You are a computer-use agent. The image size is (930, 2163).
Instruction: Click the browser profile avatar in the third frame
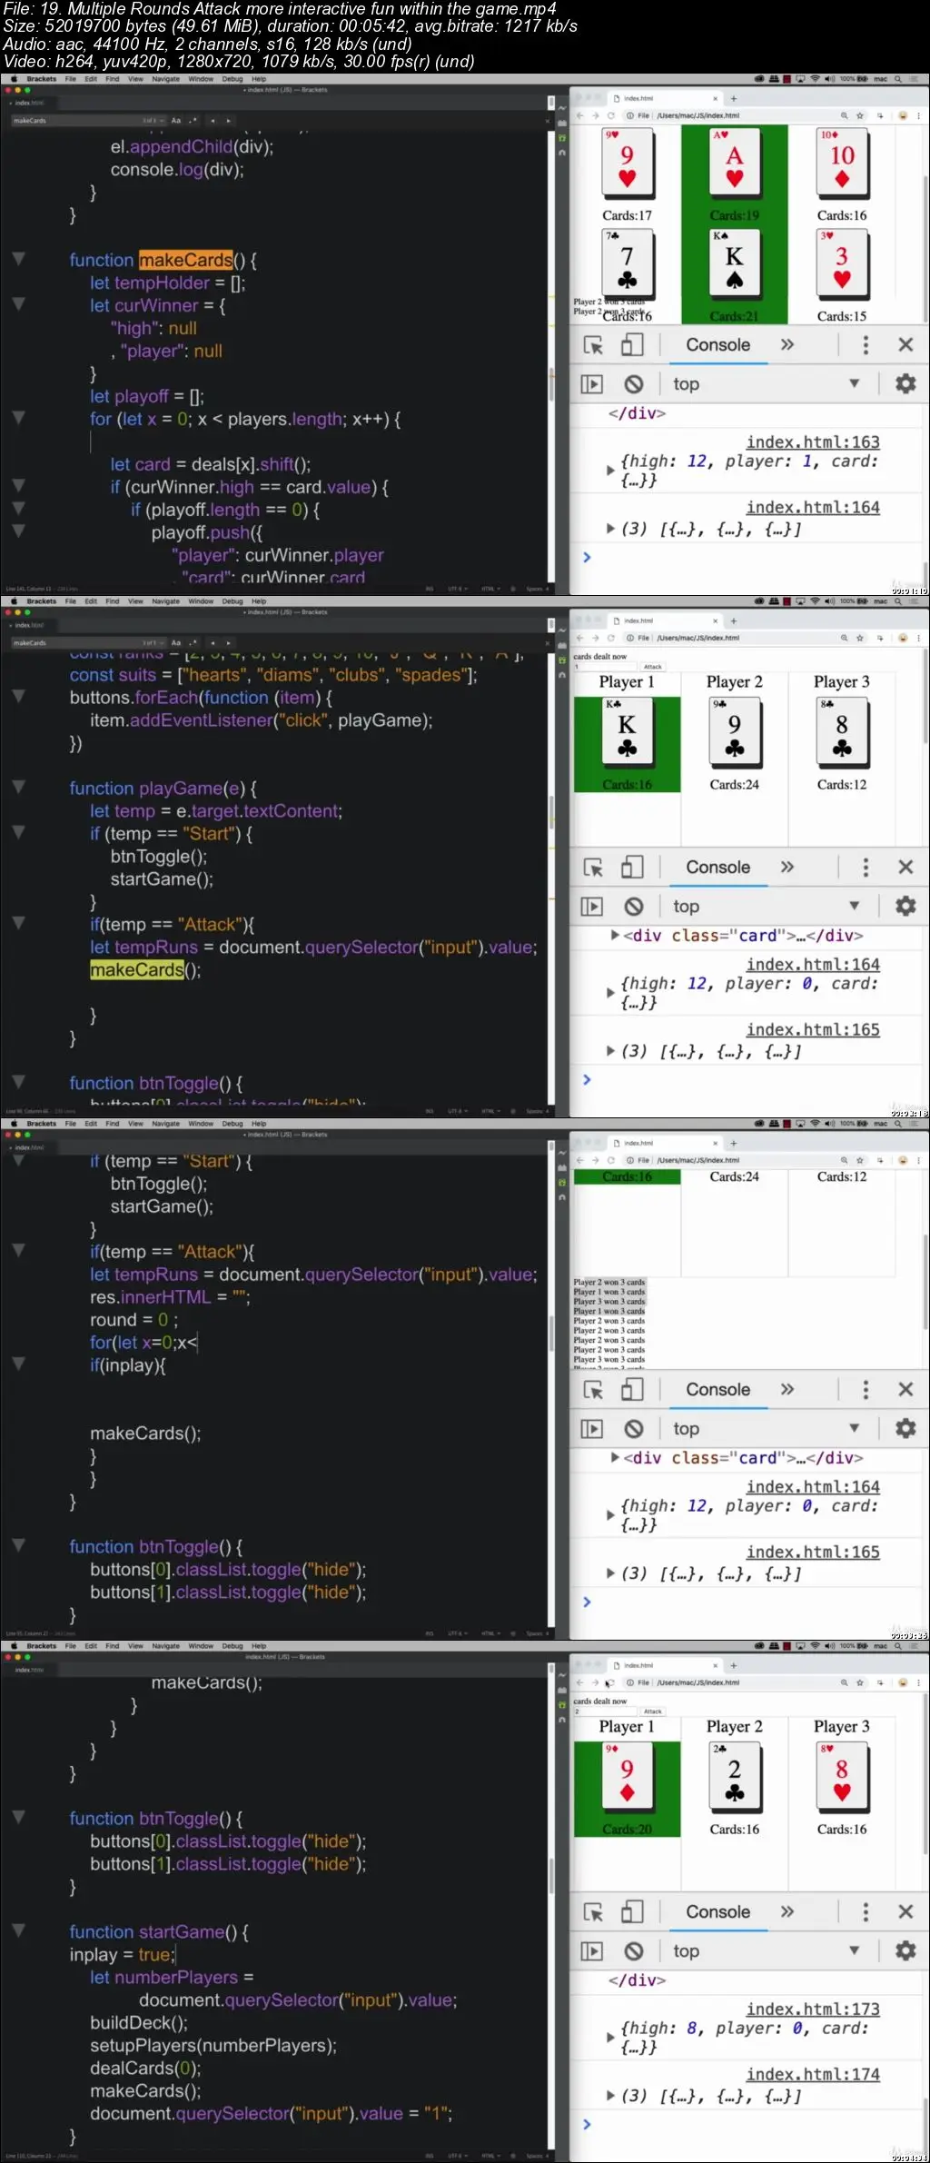tap(903, 1160)
